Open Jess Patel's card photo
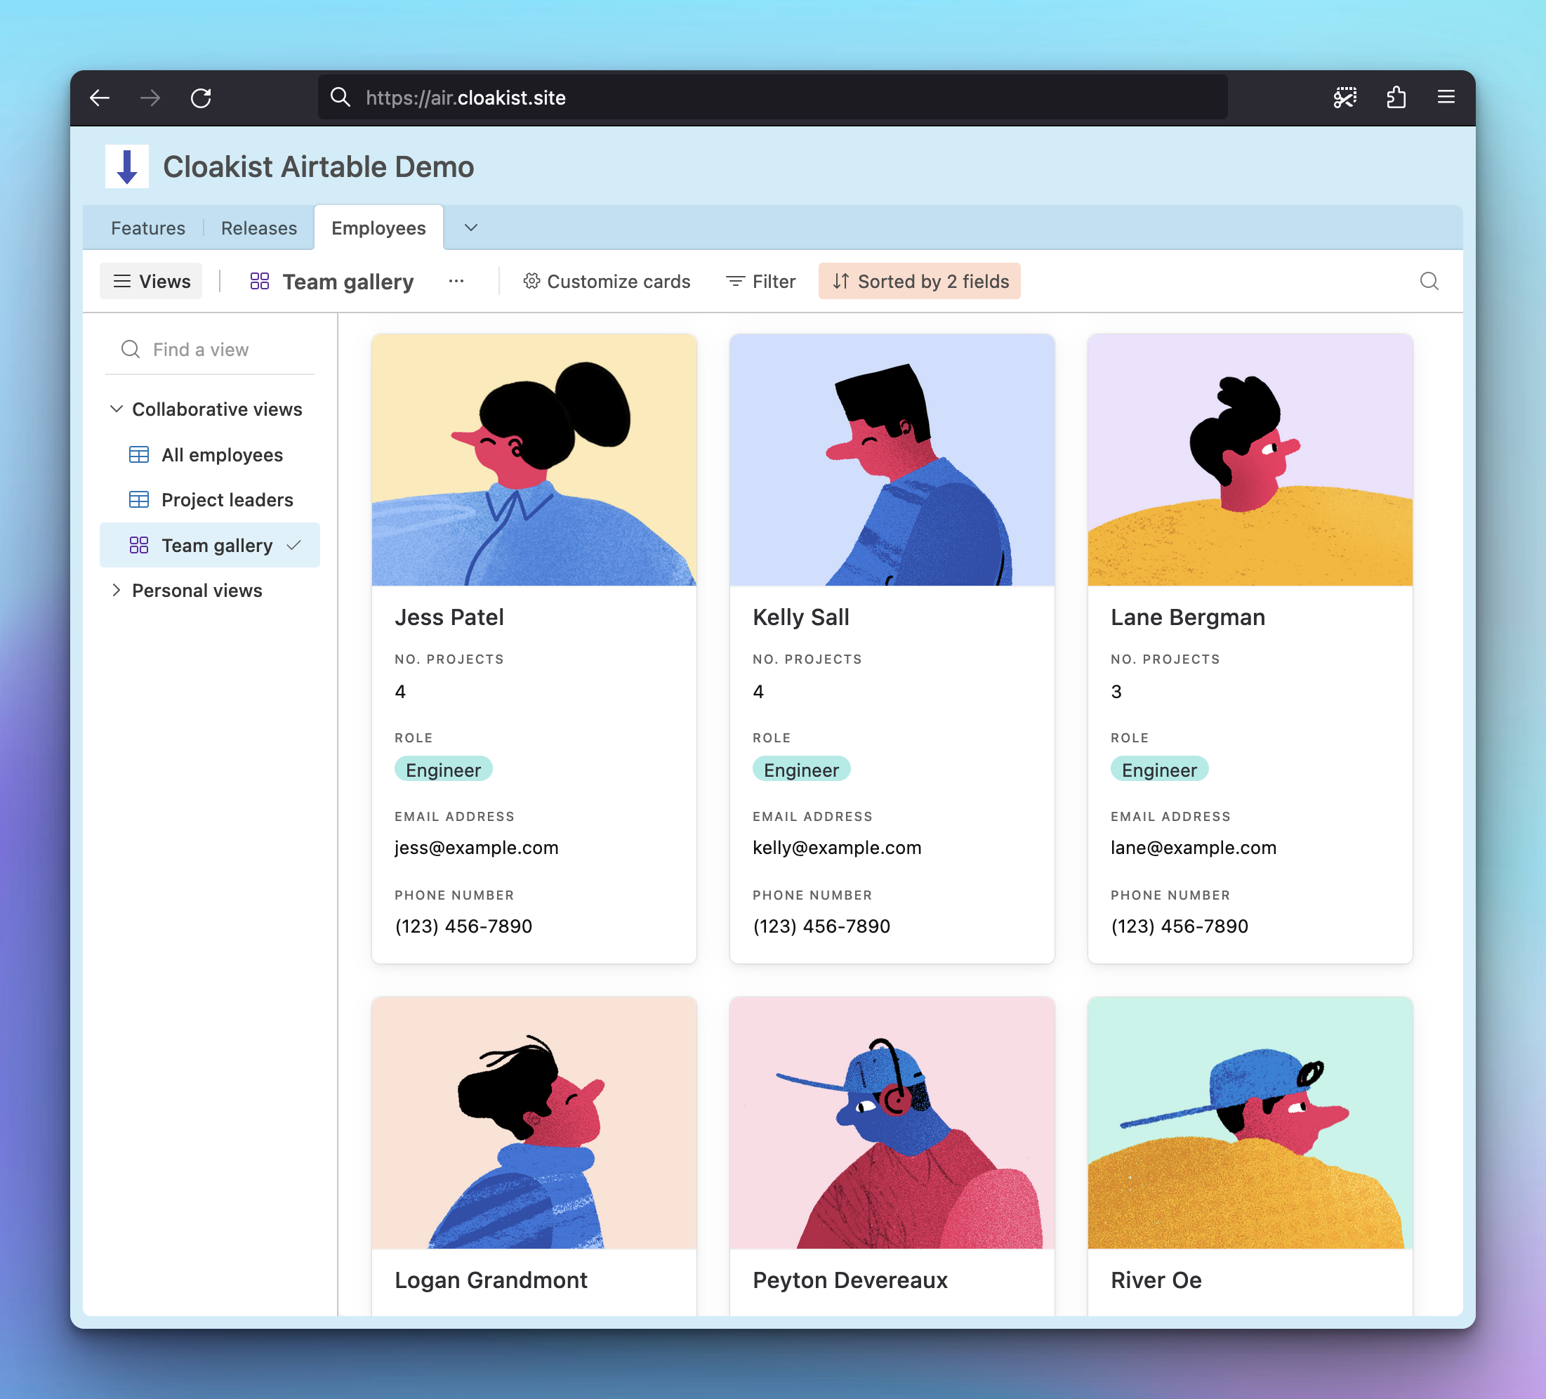The image size is (1546, 1399). (x=534, y=460)
